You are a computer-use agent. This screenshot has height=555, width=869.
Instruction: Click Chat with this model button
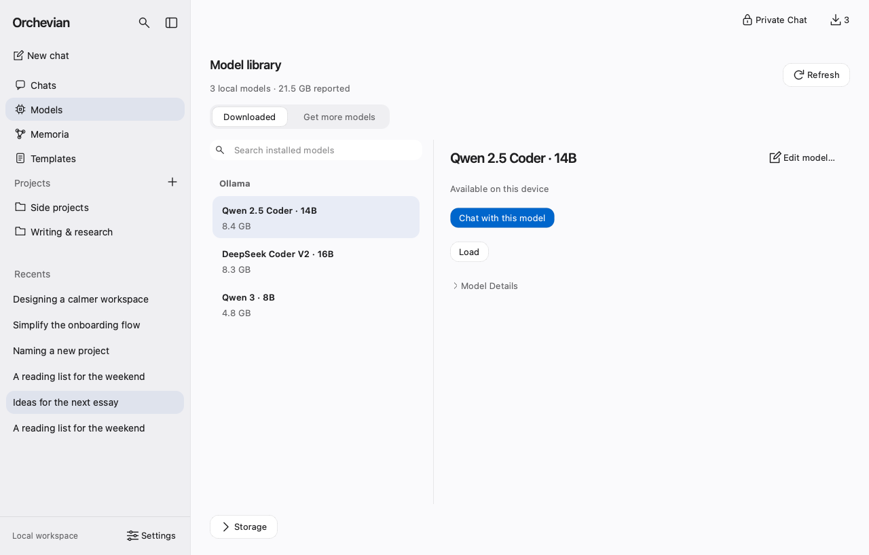coord(502,218)
